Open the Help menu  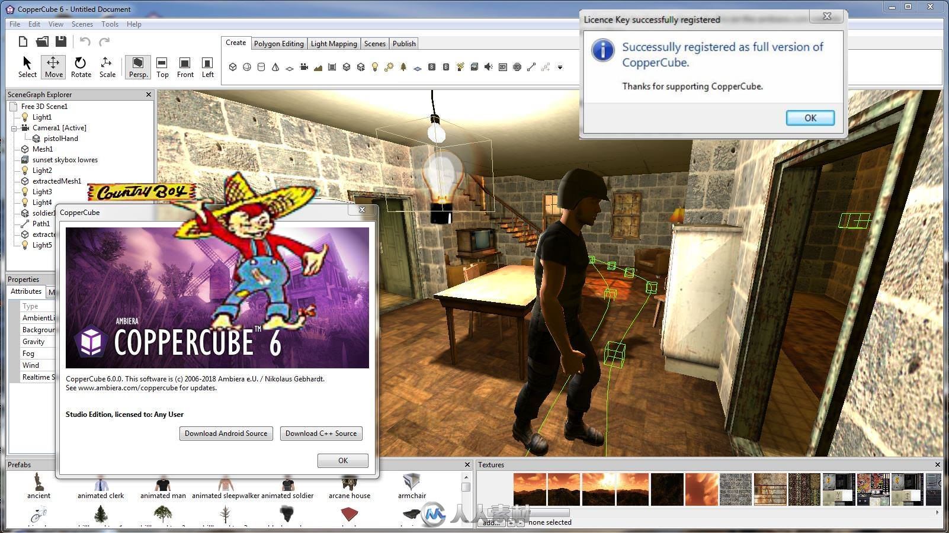click(x=134, y=24)
